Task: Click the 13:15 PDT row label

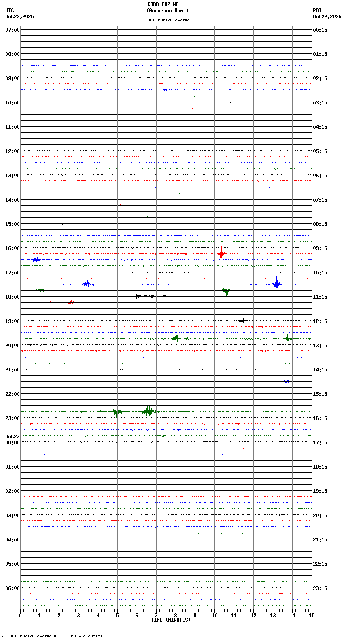Action: (320, 346)
